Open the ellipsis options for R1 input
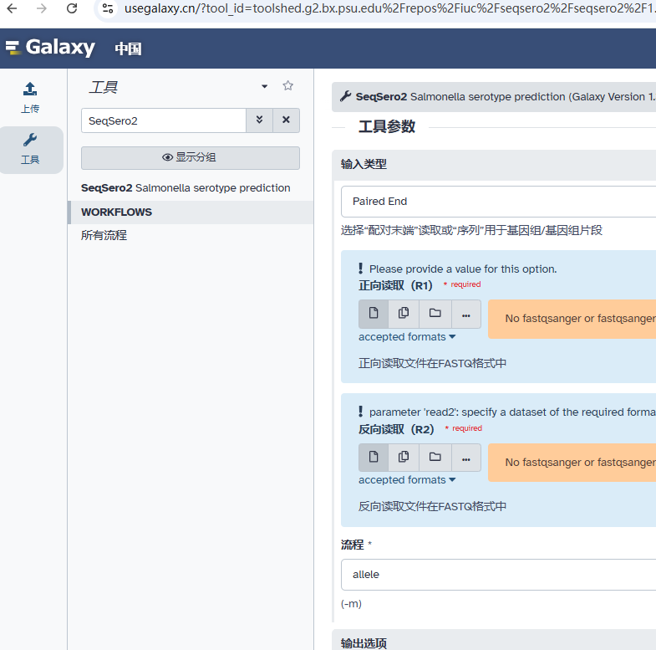Screen dimensions: 656x650 point(466,314)
